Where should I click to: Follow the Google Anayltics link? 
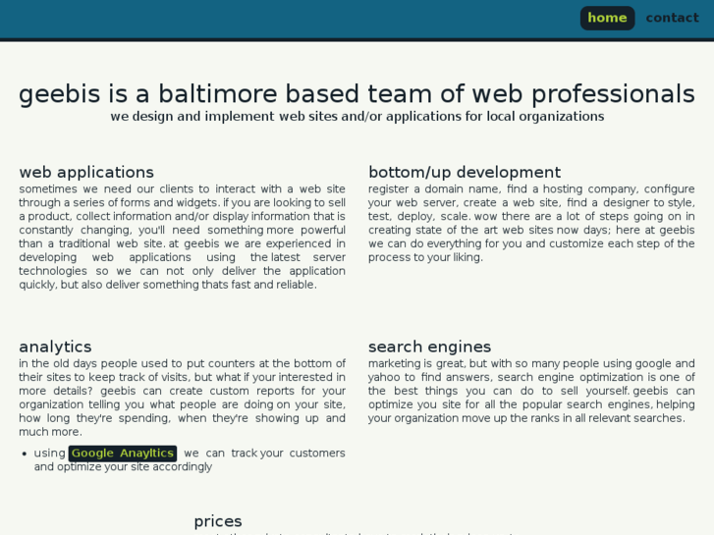[123, 454]
